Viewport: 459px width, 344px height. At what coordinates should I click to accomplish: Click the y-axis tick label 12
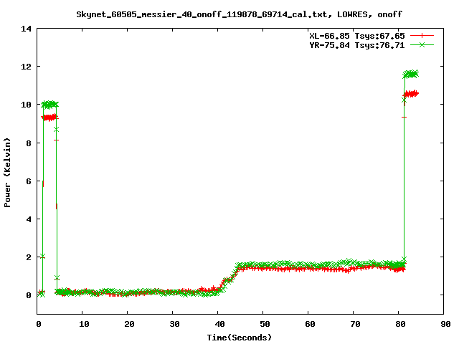pos(26,67)
